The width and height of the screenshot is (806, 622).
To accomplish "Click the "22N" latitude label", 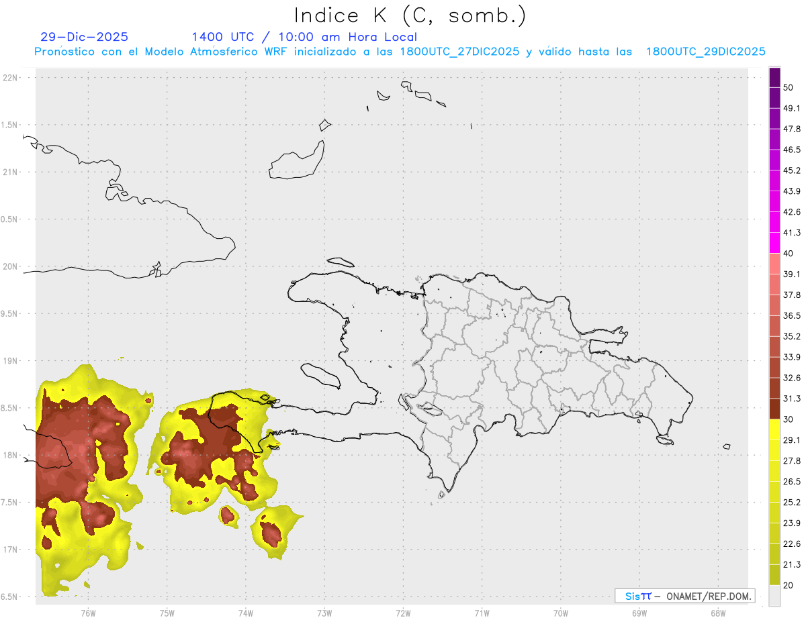I will point(11,78).
